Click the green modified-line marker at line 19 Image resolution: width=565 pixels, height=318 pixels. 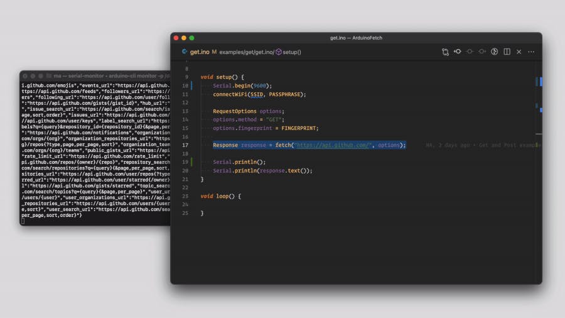click(x=191, y=162)
